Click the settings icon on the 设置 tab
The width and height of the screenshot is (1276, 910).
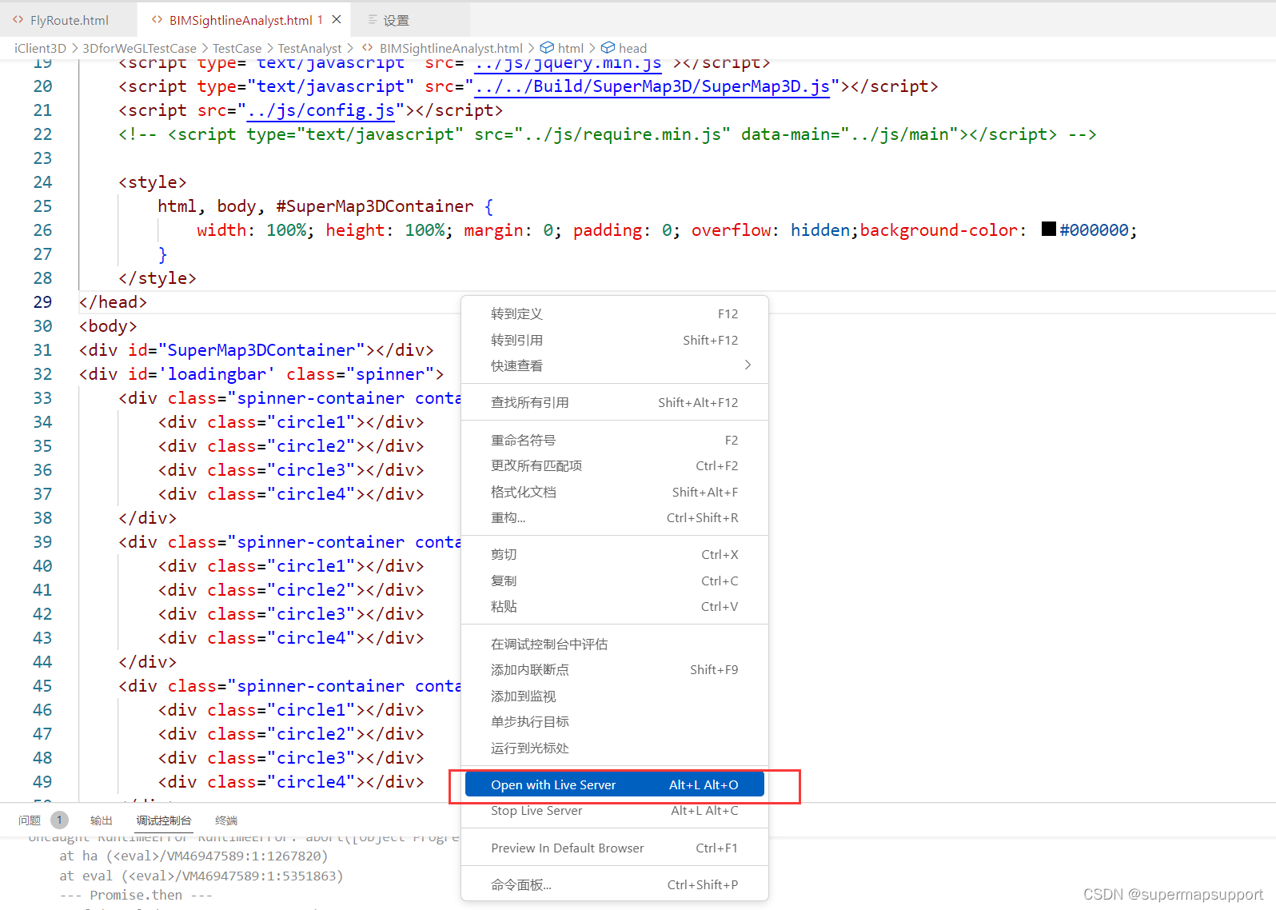pos(373,20)
